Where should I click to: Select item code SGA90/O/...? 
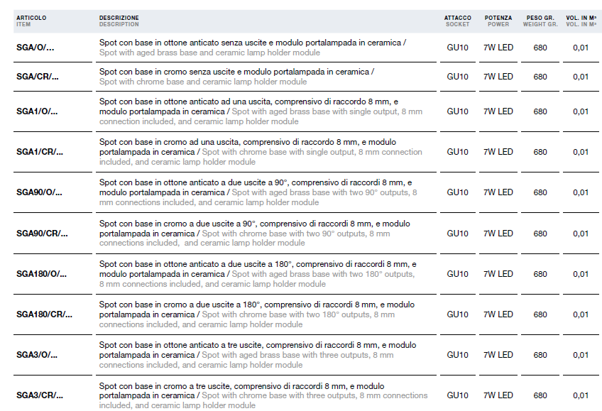(39, 192)
